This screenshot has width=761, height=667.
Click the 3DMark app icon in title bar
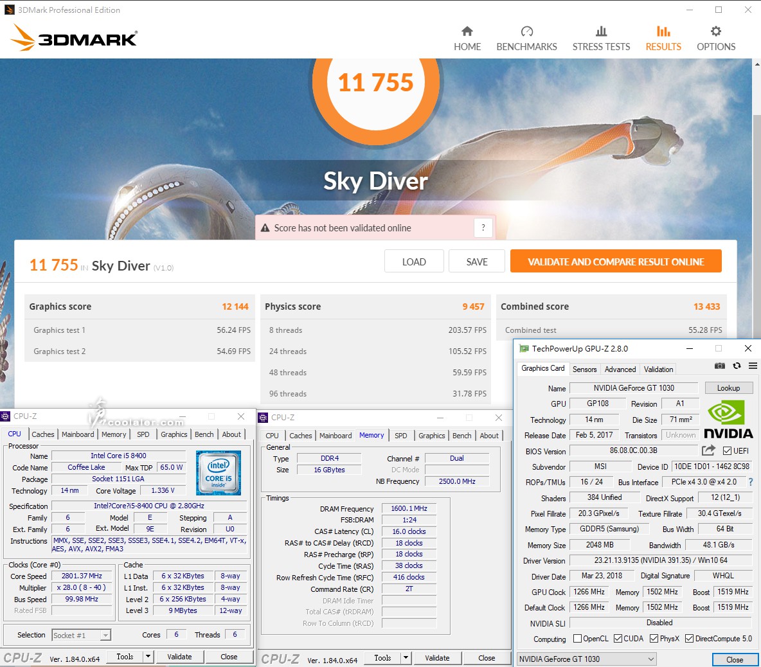(9, 10)
